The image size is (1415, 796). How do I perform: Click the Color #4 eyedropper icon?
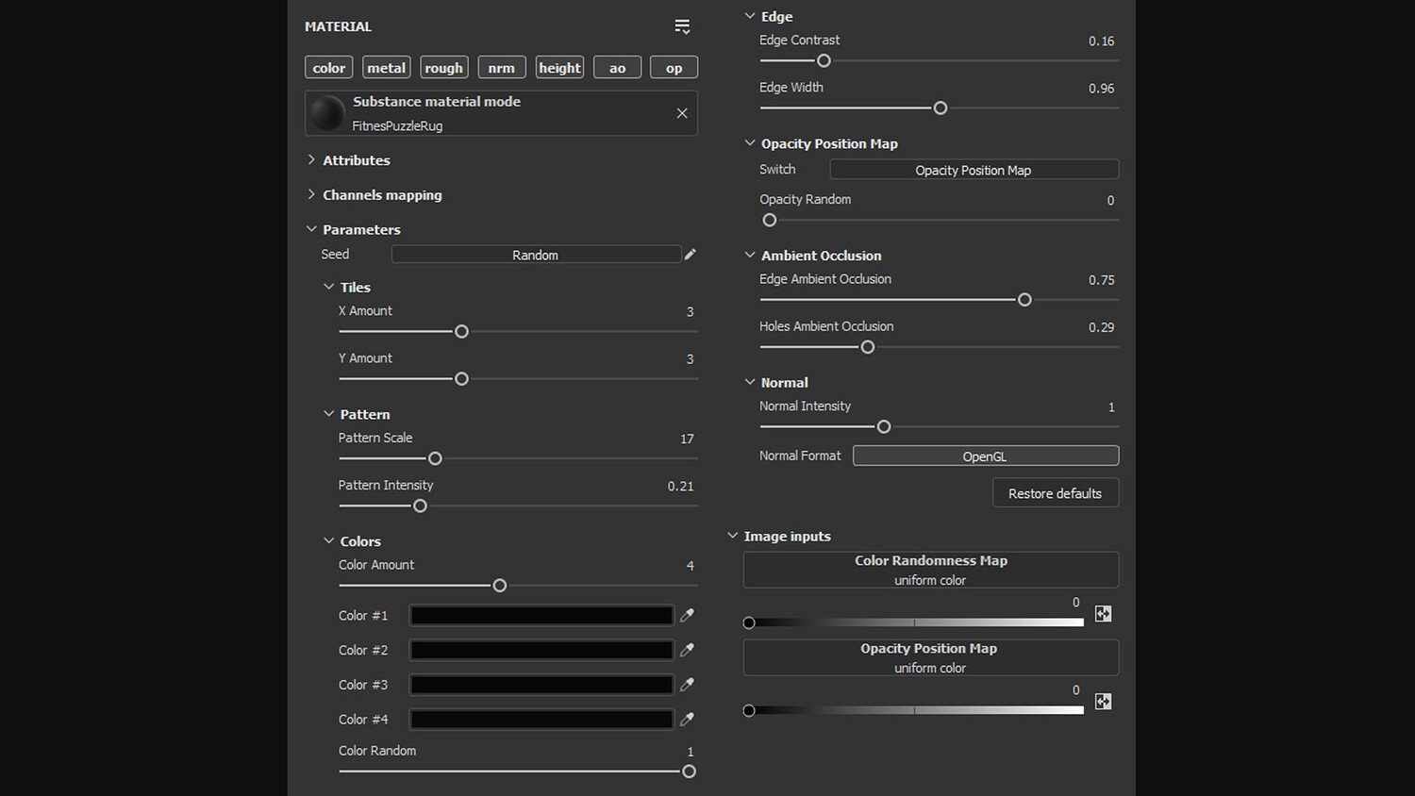click(688, 720)
